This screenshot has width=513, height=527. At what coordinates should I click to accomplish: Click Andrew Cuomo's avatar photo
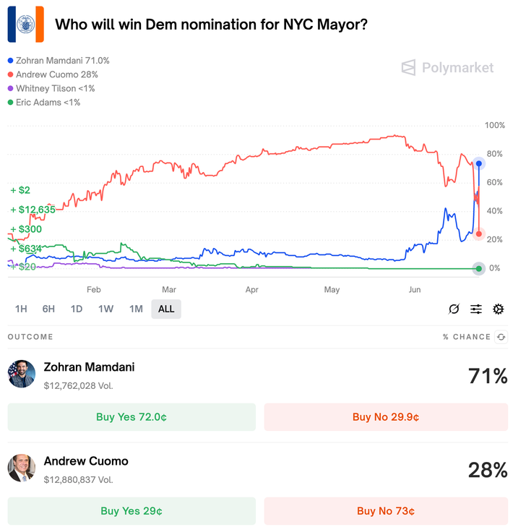point(22,468)
